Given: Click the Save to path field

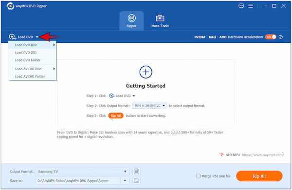Looking at the screenshot, I should [78, 181].
